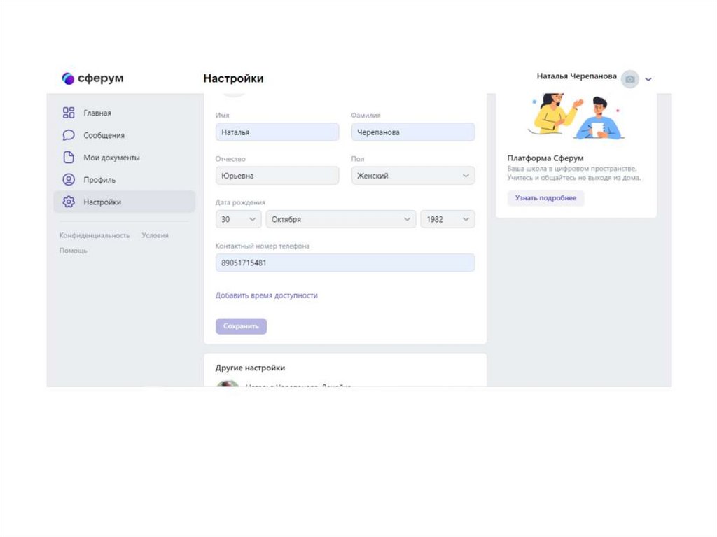Focus the phone number input field
Screen dimensions: 717x537
[x=344, y=263]
